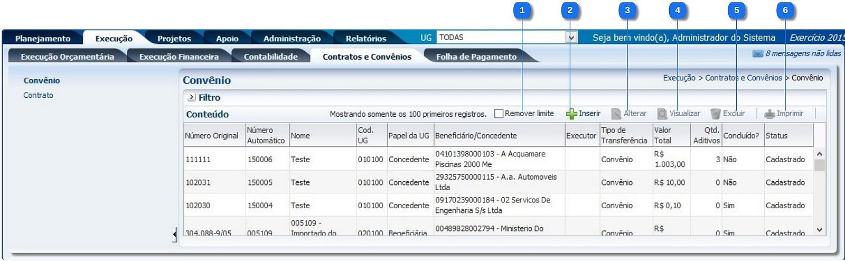Collapse the left sidebar with arrow handle
Screen dimensions: 845x261
(x=174, y=234)
